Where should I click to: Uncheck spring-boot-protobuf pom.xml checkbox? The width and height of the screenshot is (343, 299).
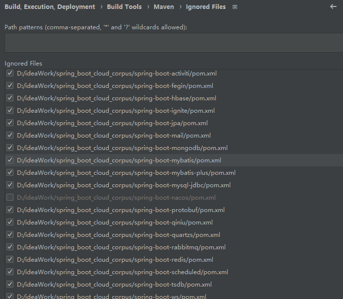(10, 210)
